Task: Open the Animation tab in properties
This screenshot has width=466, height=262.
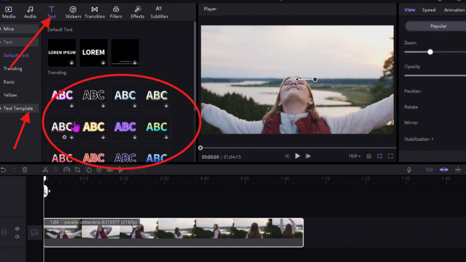Action: tap(454, 10)
